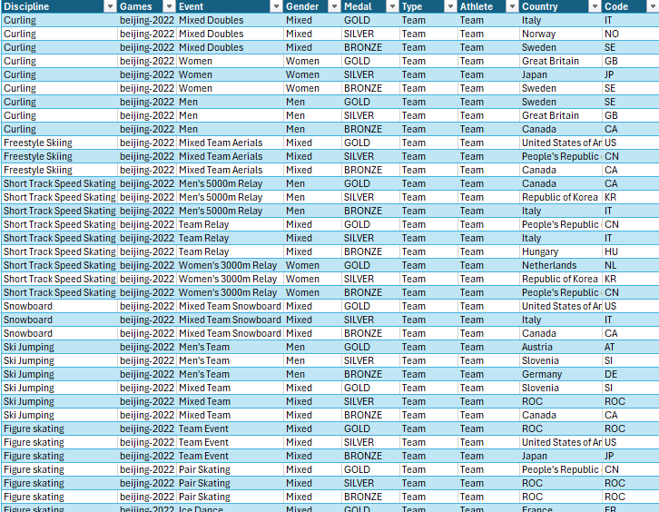Select Canada in Snowboard BRONZE row
The width and height of the screenshot is (659, 512).
[x=561, y=333]
